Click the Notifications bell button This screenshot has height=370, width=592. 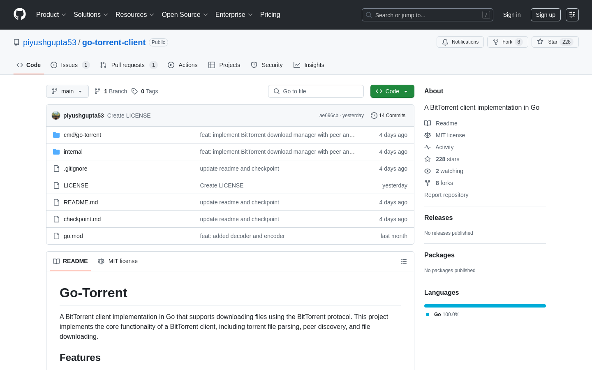pyautogui.click(x=460, y=42)
